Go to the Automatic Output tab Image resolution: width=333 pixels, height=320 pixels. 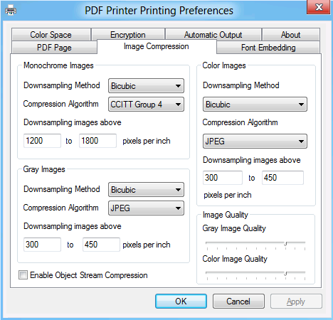point(213,35)
